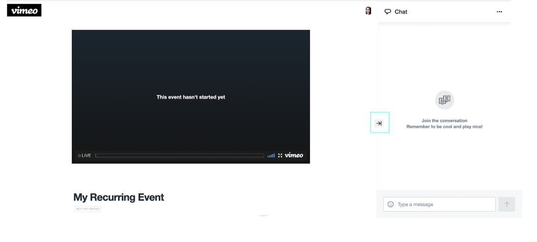Click the Vimeo logo in player controls

pyautogui.click(x=294, y=155)
